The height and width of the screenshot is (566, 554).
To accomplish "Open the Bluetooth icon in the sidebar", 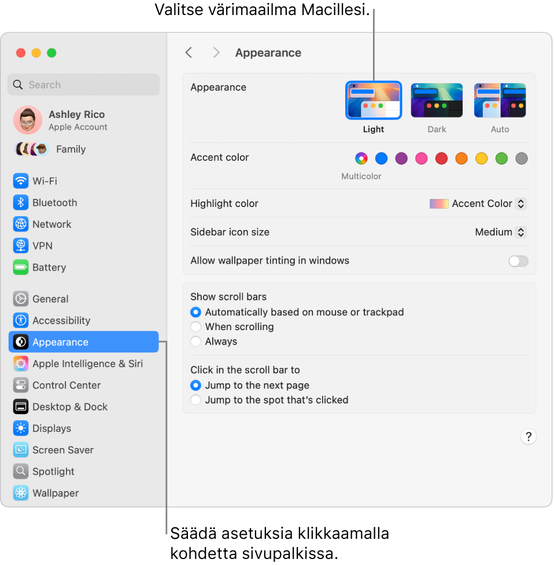I will [x=21, y=203].
